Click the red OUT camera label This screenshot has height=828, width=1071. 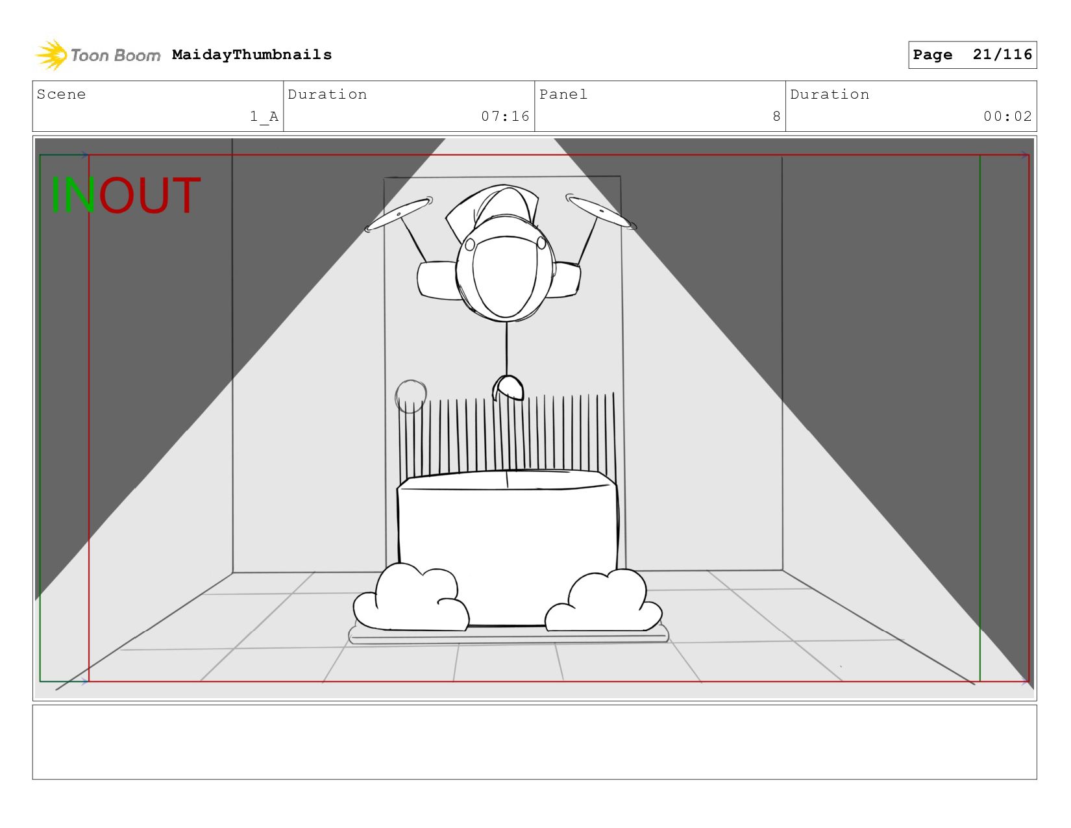click(x=149, y=195)
